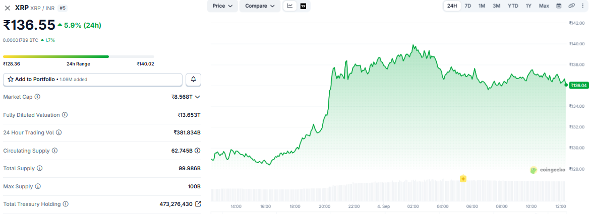Click the 24h Range progress bar
Image resolution: width=593 pixels, height=214 pixels.
[x=78, y=56]
